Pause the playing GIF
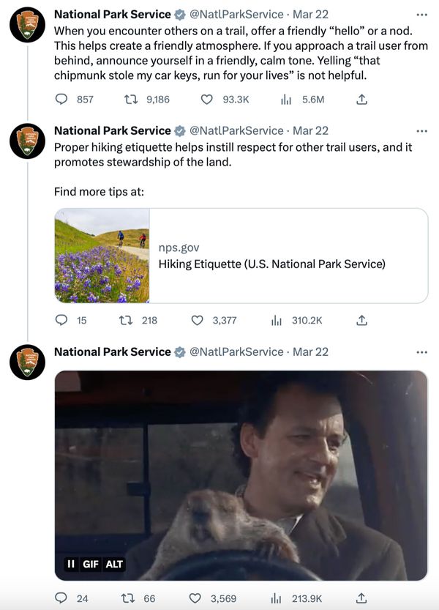 [x=71, y=564]
